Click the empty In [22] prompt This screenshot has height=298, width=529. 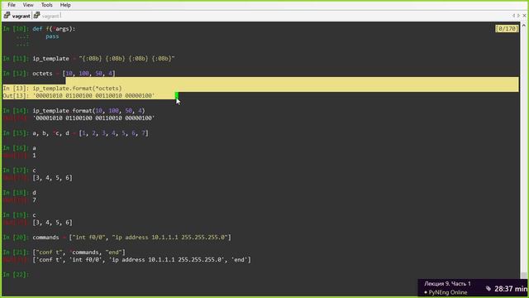click(17, 274)
